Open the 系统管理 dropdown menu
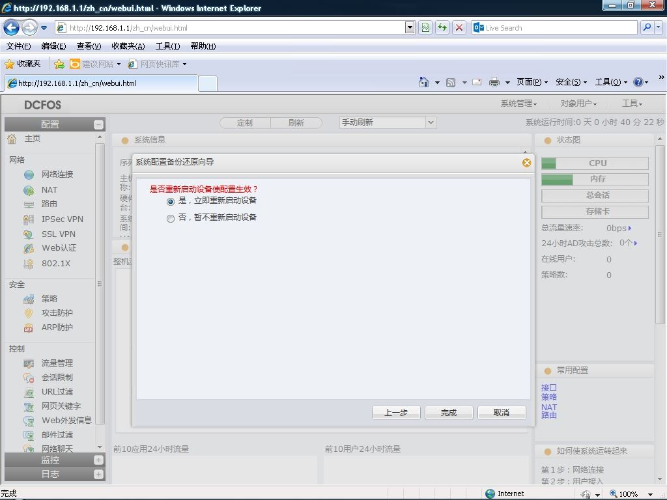Screen dimensions: 667x500 click(519, 104)
